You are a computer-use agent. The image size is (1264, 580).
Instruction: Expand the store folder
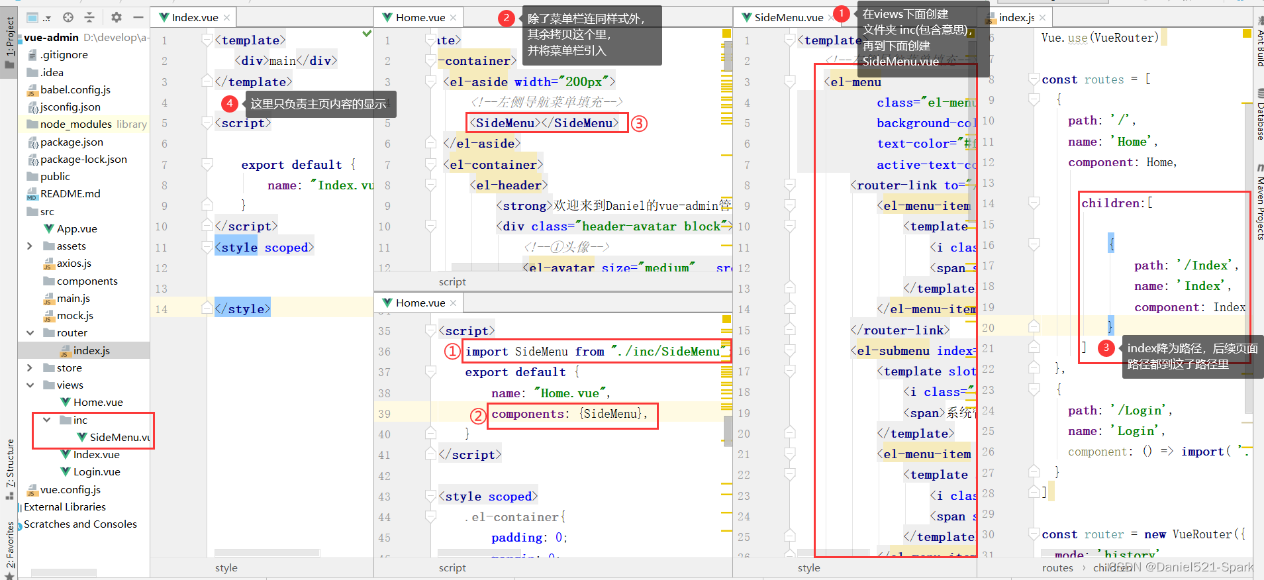click(29, 367)
